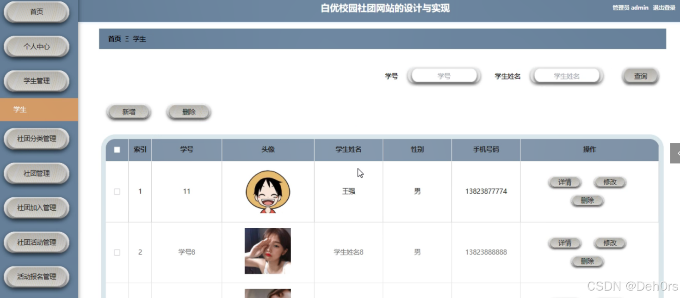
Task: Focus the 学生姓名 search input
Action: pyautogui.click(x=567, y=76)
